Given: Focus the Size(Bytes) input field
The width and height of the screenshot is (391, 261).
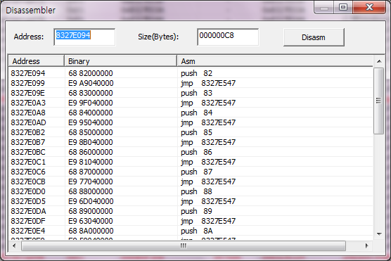Looking at the screenshot, I should point(228,37).
